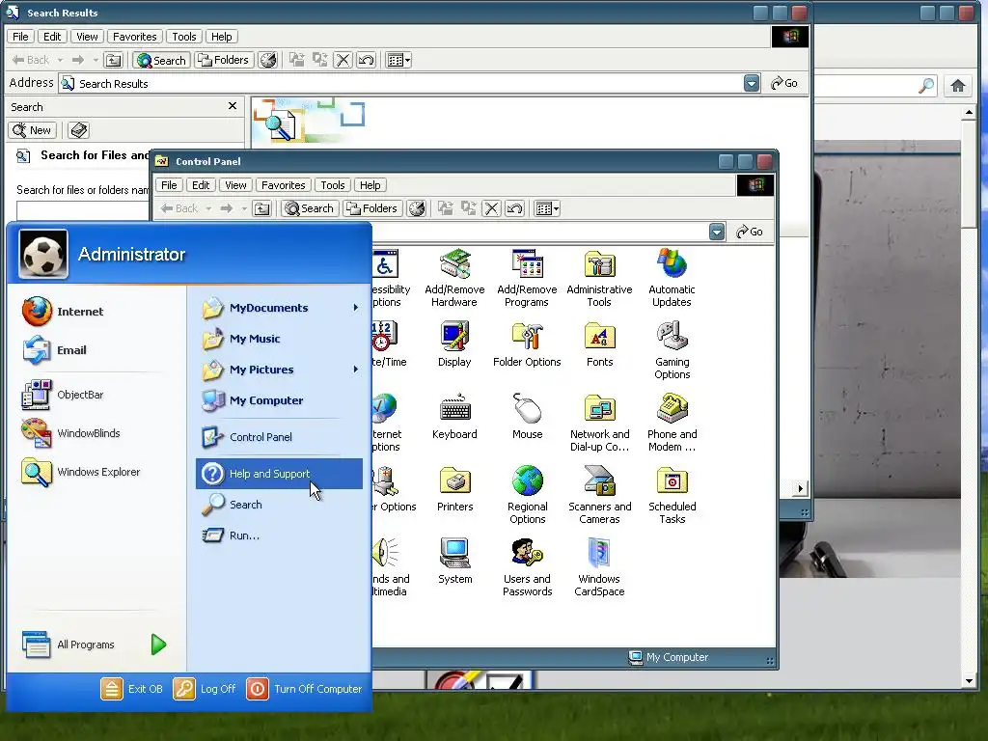Image resolution: width=988 pixels, height=741 pixels.
Task: Click Folders button in Control Panel toolbar
Action: (373, 208)
